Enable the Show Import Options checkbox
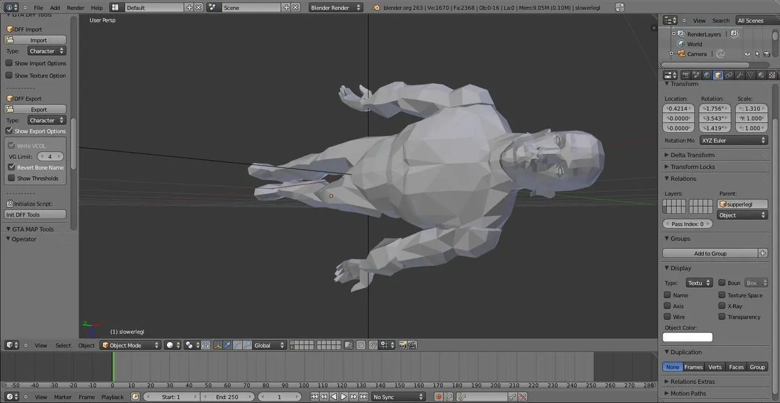 pos(9,63)
